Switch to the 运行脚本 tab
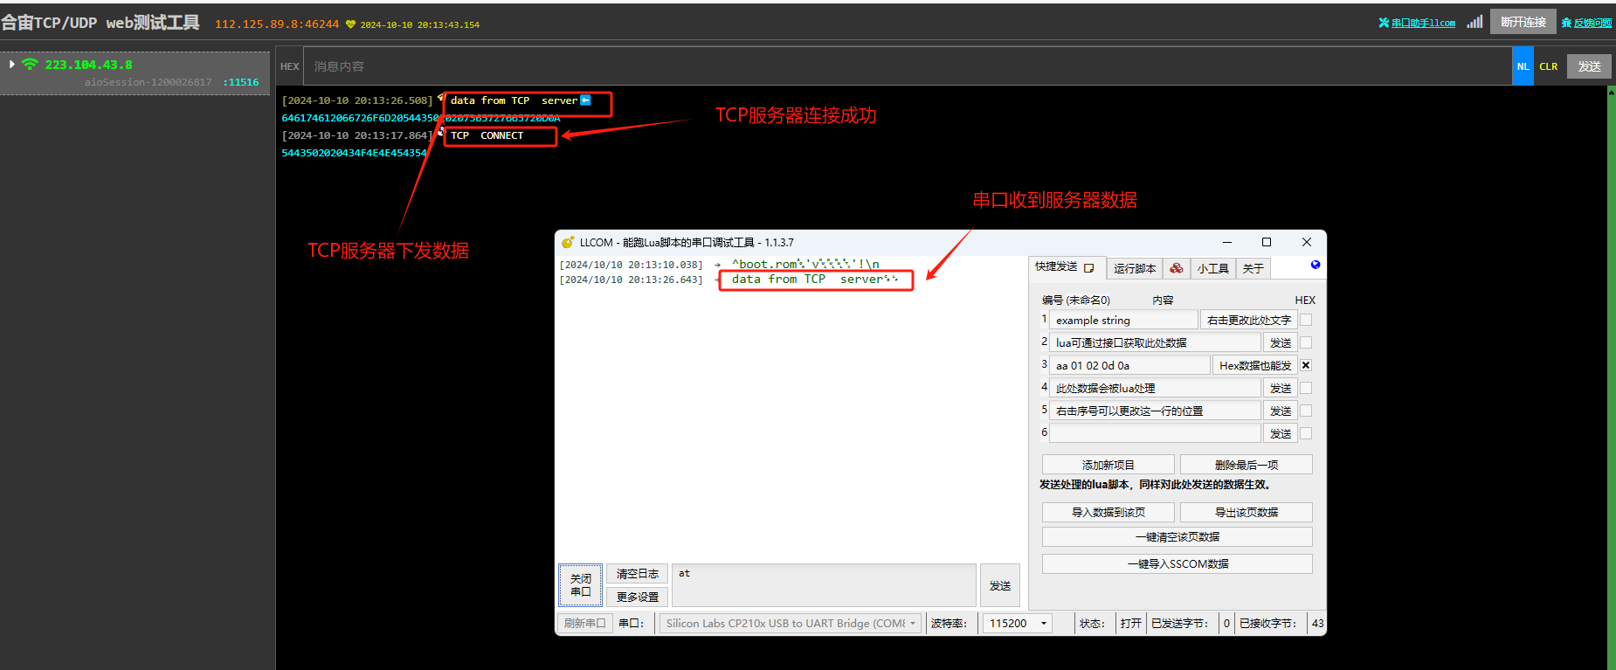 pyautogui.click(x=1135, y=268)
